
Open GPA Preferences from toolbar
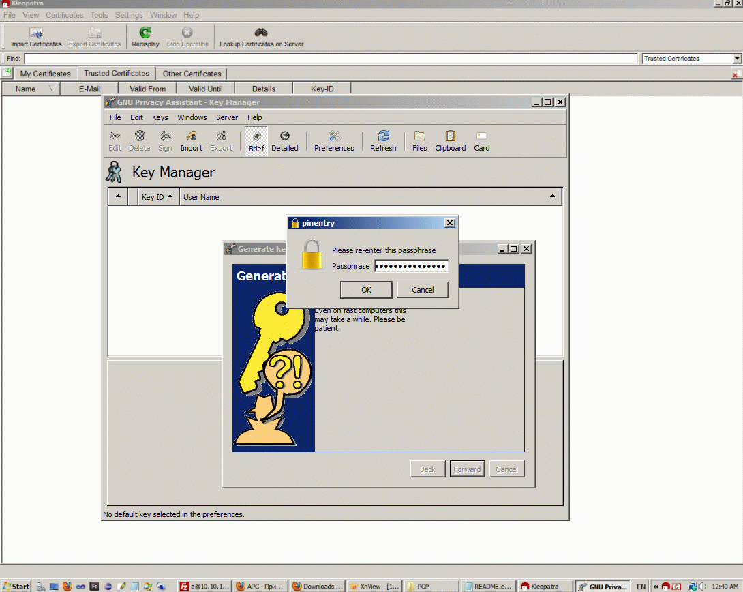pyautogui.click(x=334, y=141)
